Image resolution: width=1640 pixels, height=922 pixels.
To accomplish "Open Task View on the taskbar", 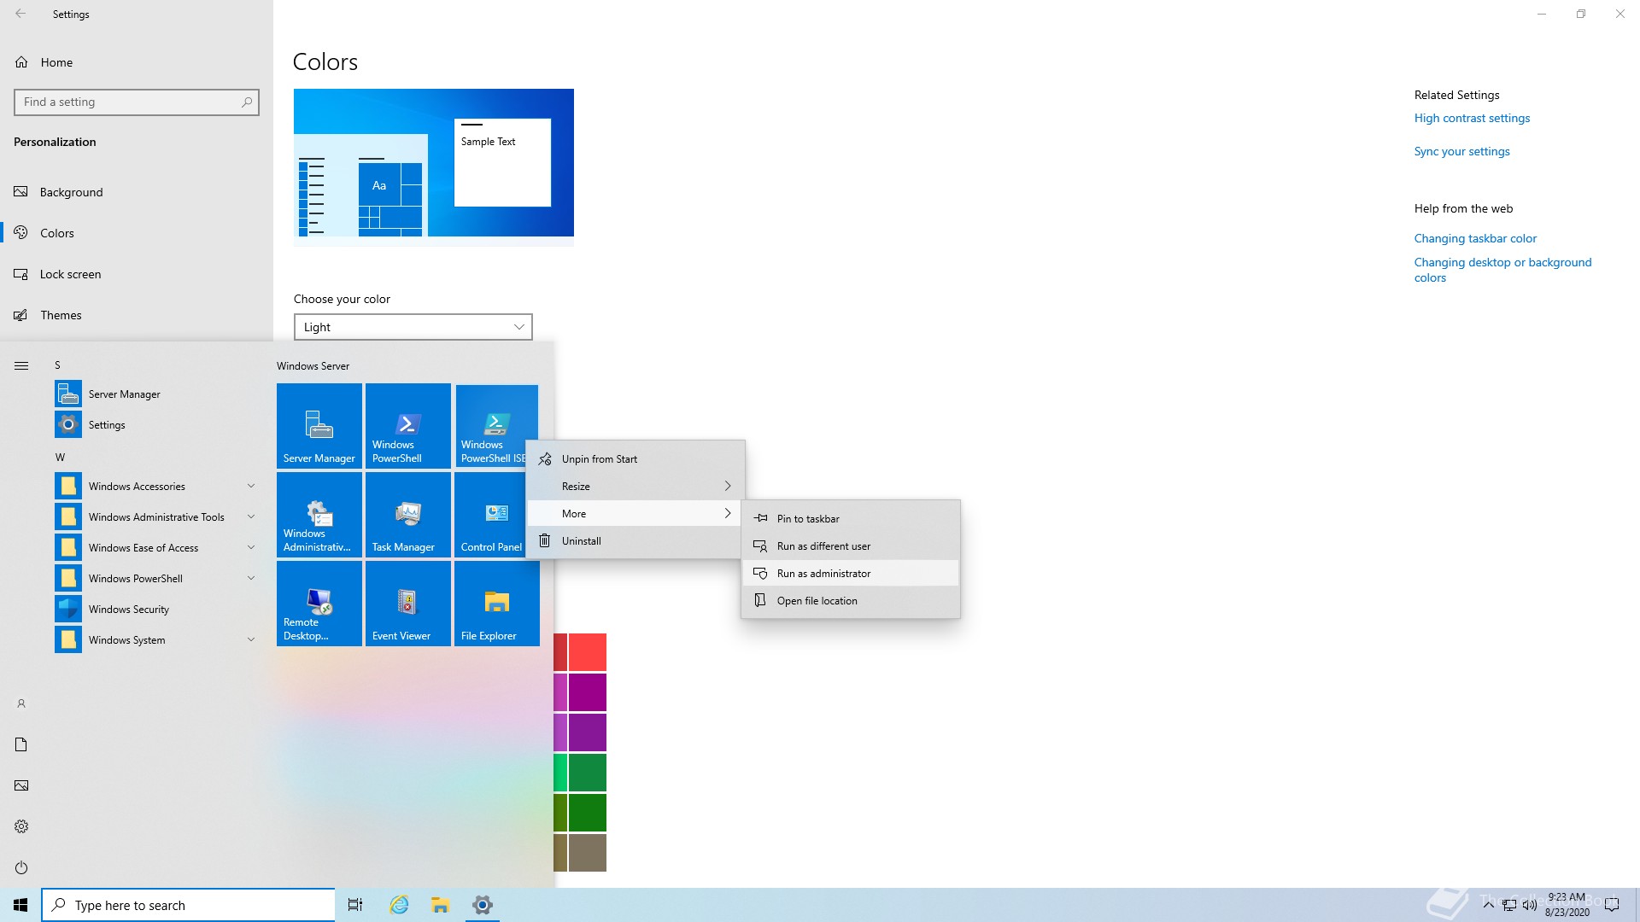I will (x=355, y=905).
